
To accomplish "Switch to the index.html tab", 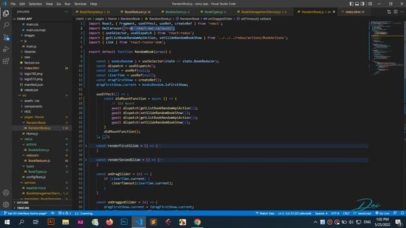I will (x=353, y=12).
